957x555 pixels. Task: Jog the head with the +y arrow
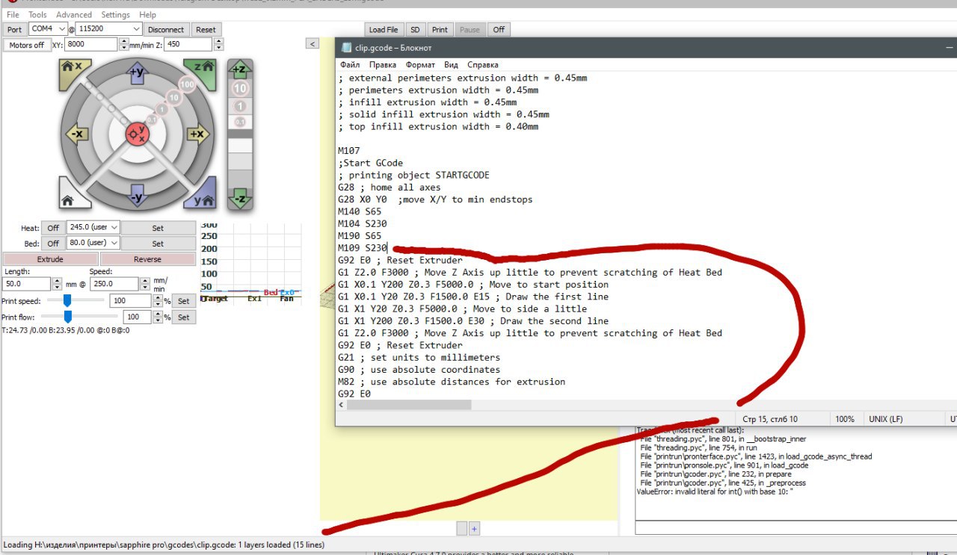point(137,72)
